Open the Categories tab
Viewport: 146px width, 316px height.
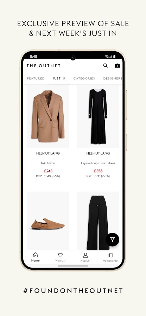tap(84, 78)
